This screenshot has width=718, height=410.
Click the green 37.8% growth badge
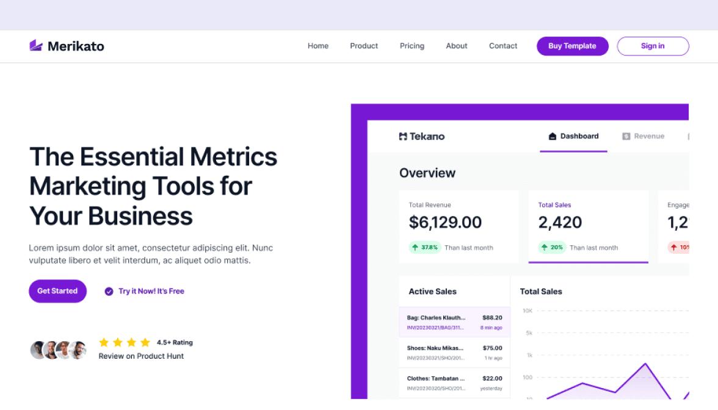pyautogui.click(x=425, y=247)
